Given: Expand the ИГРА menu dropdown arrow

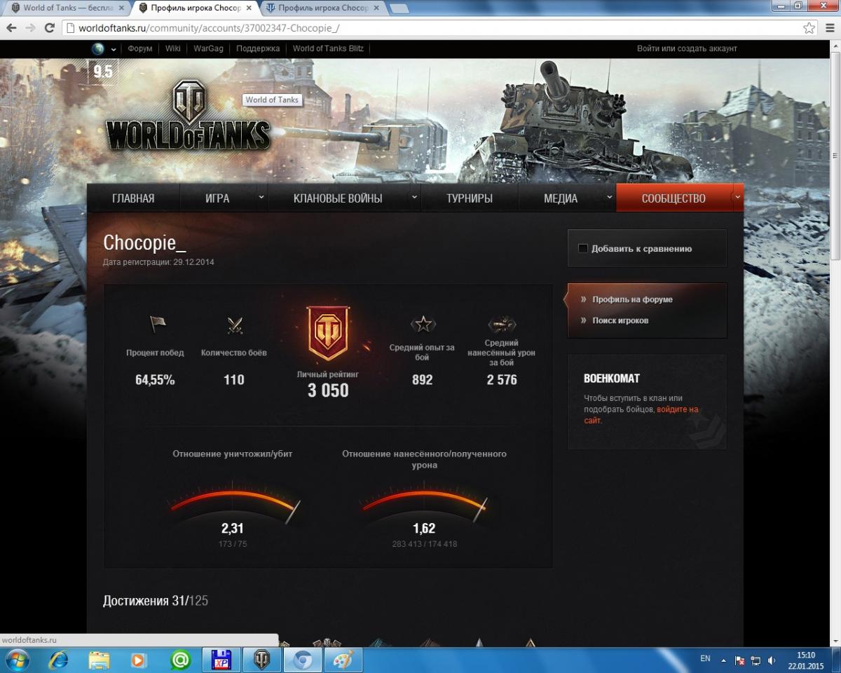Looking at the screenshot, I should (x=261, y=198).
